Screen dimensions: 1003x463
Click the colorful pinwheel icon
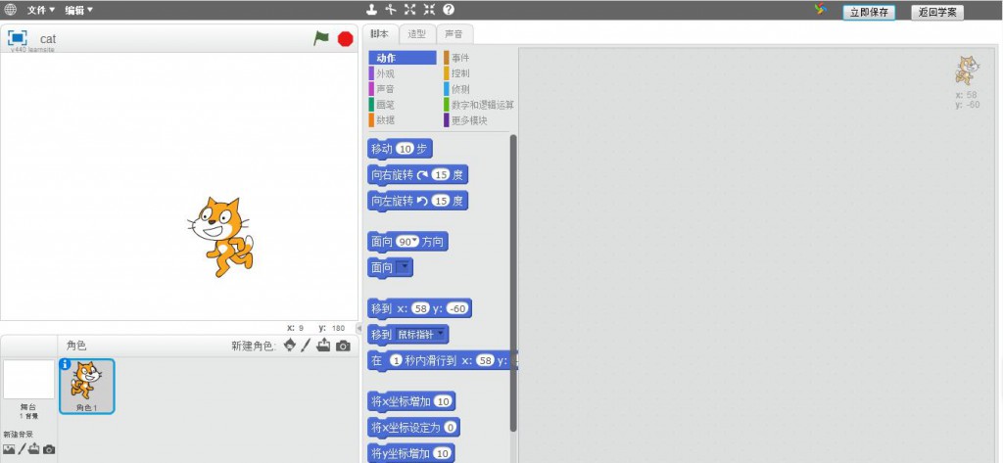click(821, 10)
